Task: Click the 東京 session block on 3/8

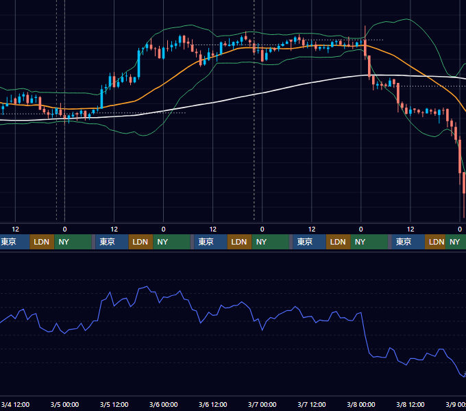Action: 408,242
